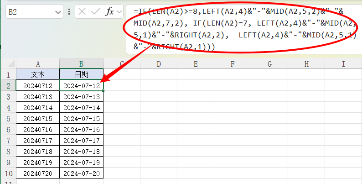Viewport: 362px width, 184px height.
Task: Select row 5 header
Action: 8,119
